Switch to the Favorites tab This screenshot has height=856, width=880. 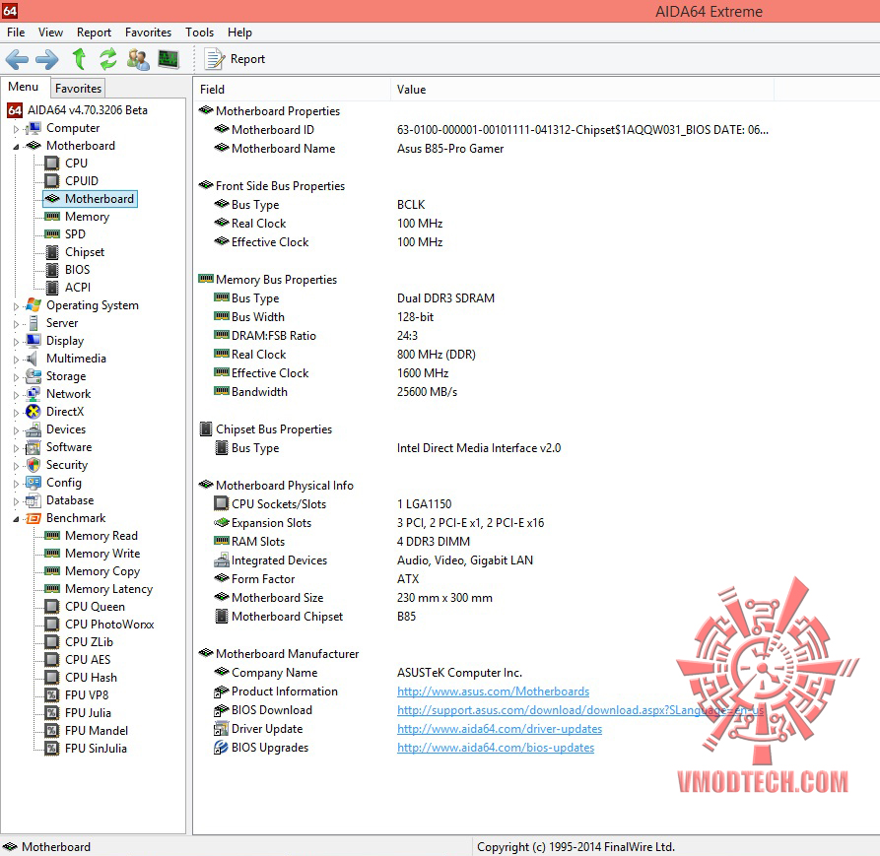(x=78, y=88)
